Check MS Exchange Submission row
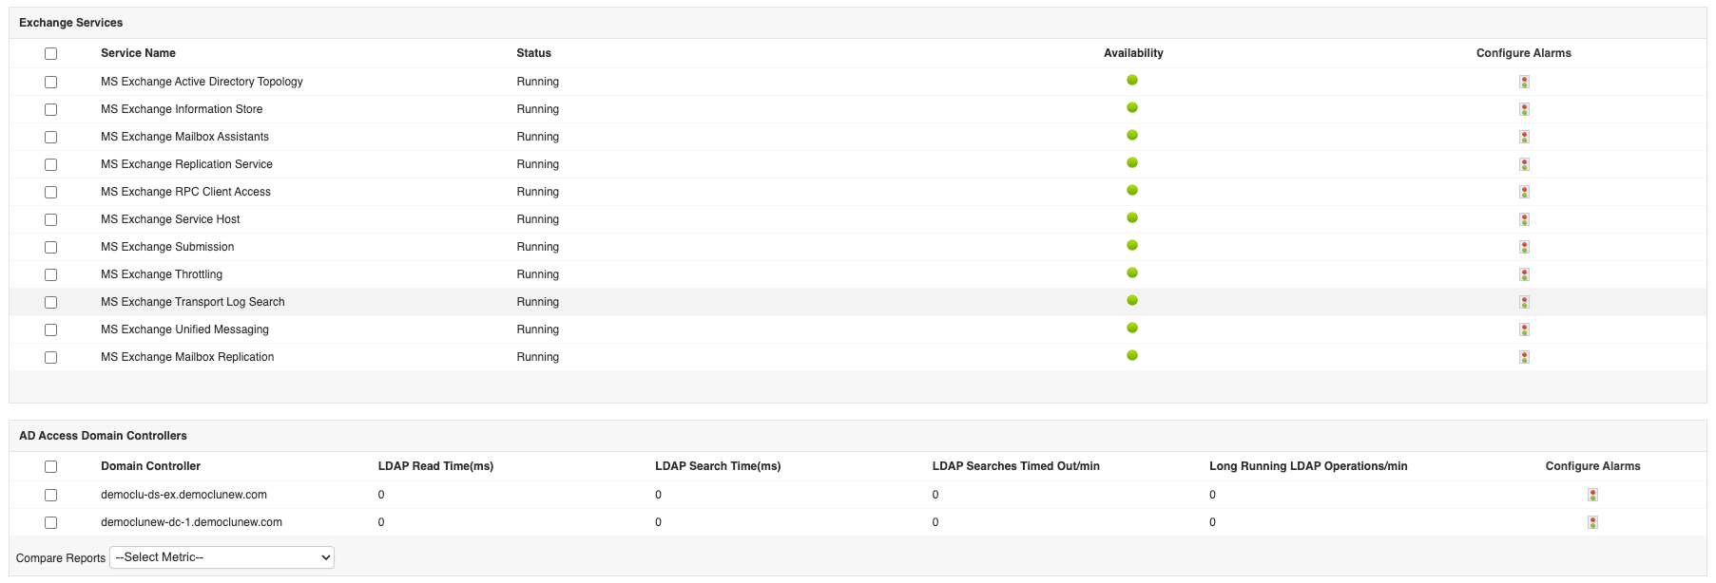Screen dimensions: 1716x583 click(50, 248)
